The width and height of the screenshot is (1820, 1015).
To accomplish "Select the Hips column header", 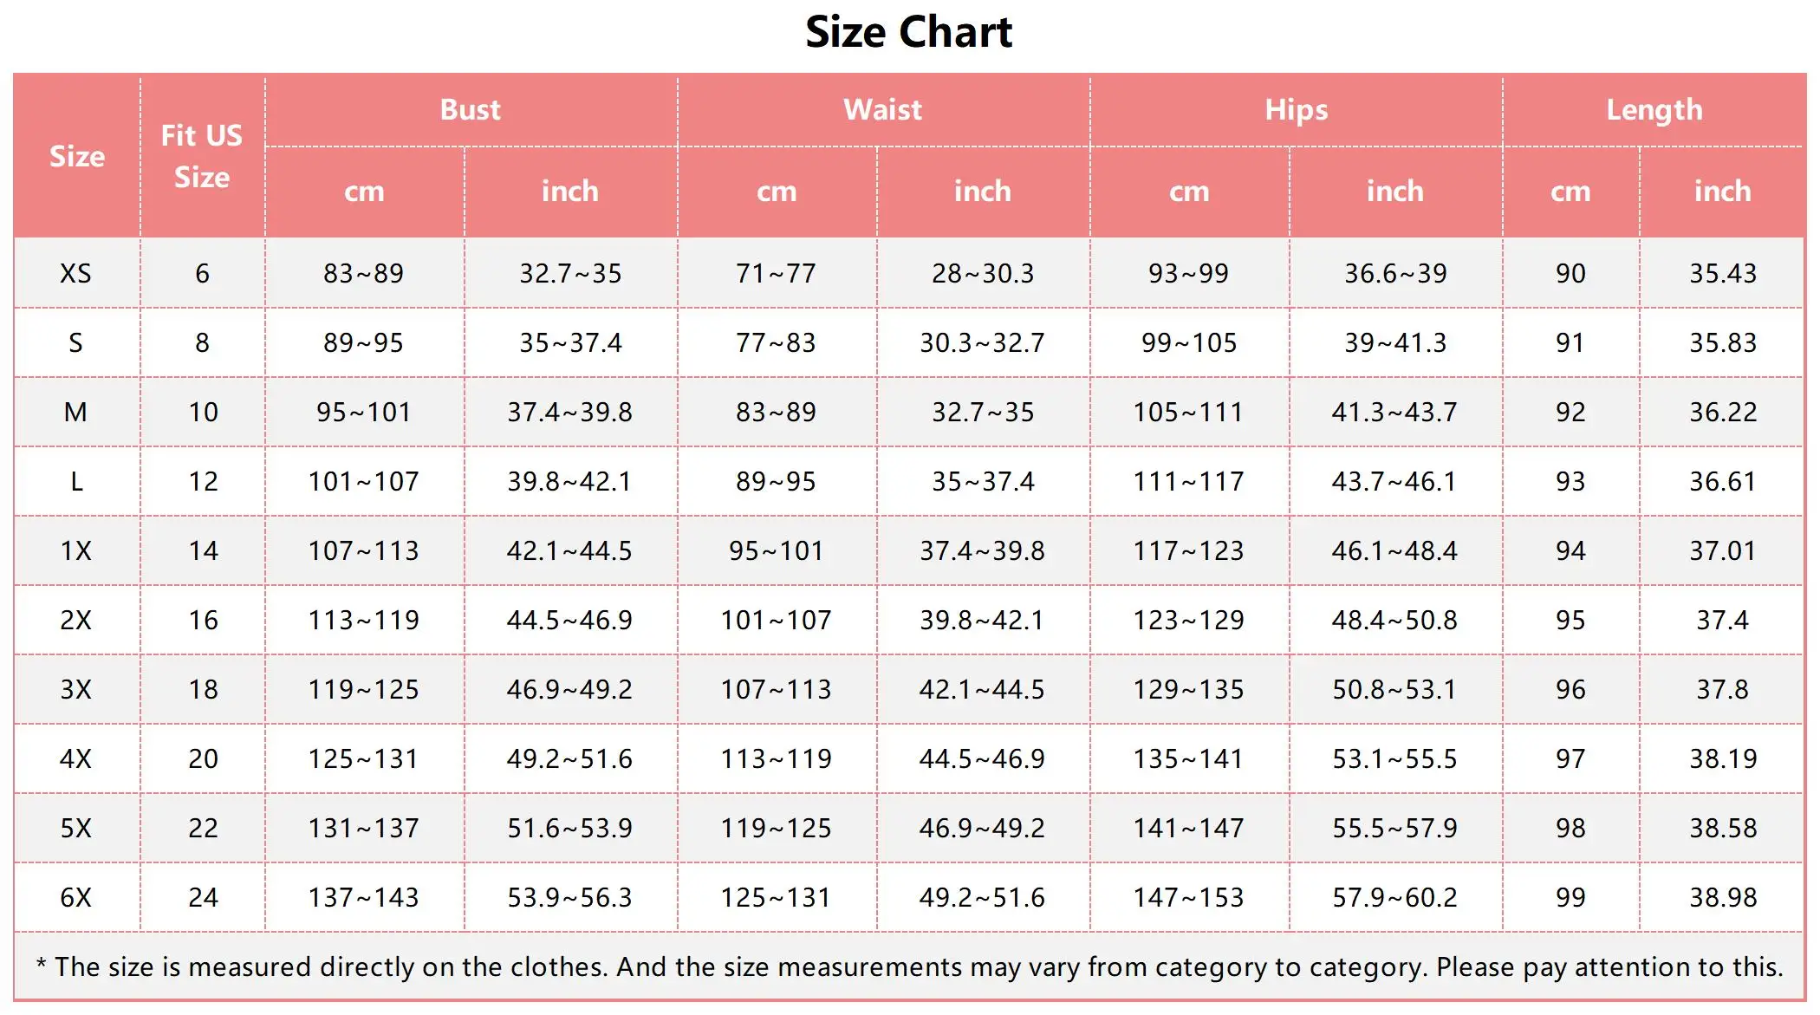I will click(1296, 110).
